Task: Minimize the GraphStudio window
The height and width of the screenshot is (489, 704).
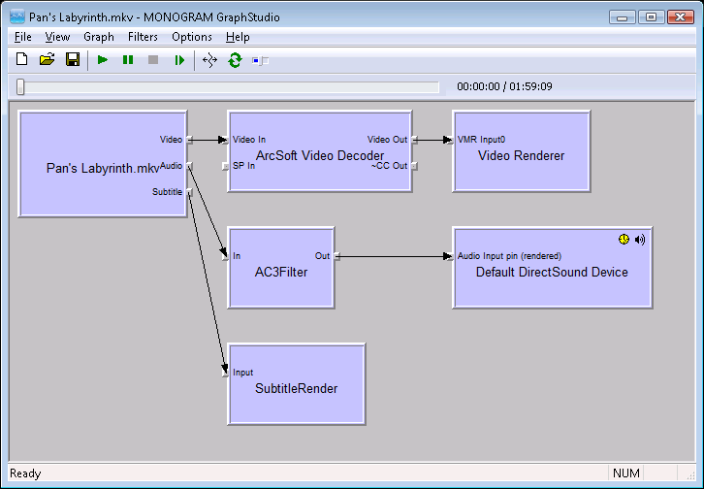Action: [x=622, y=17]
